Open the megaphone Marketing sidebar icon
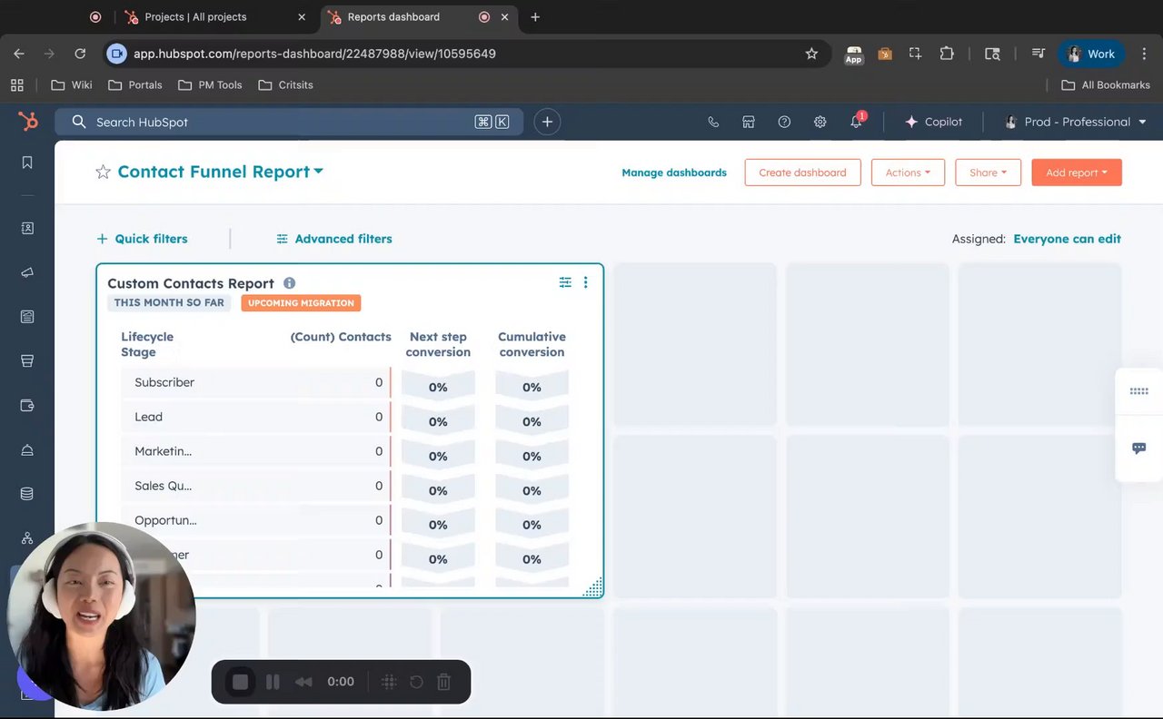Viewport: 1163px width, 719px height. tap(27, 272)
